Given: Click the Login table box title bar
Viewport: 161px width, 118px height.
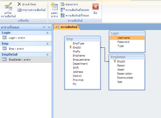Looking at the screenshot, I should coord(127,33).
